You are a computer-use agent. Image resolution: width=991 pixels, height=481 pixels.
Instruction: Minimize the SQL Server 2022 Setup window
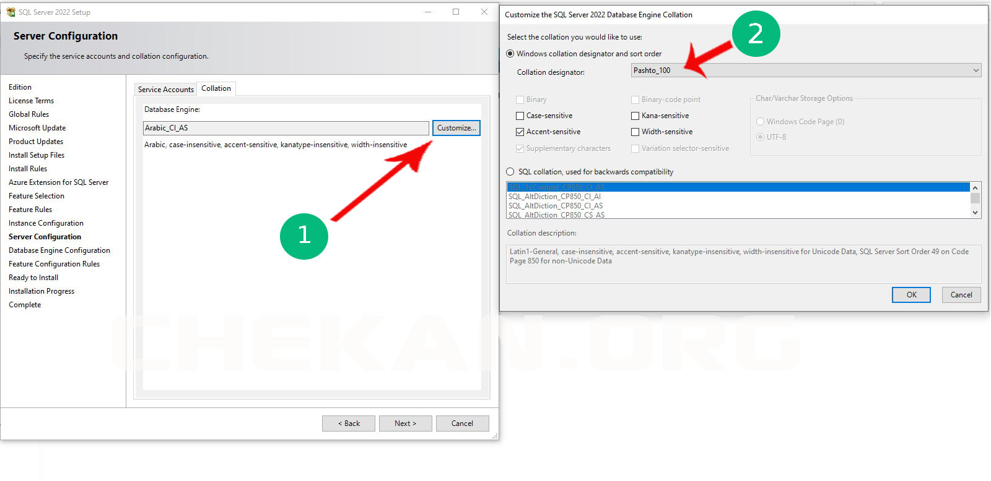pyautogui.click(x=428, y=12)
